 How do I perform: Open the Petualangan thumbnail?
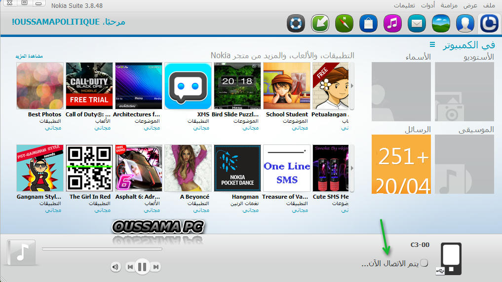pyautogui.click(x=330, y=86)
